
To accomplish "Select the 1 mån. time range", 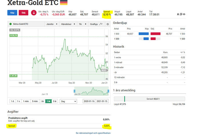I will coord(26,101).
